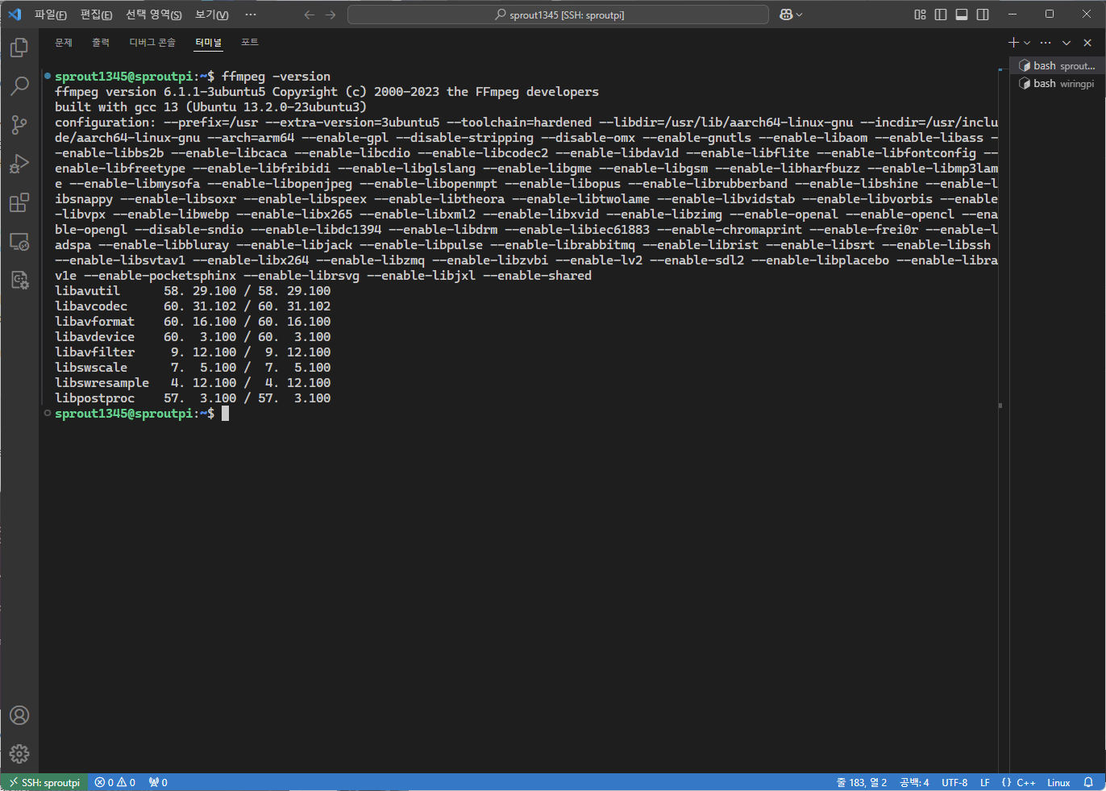Screen dimensions: 1106x791
Task: Click the libswresample version line
Action: [x=193, y=383]
